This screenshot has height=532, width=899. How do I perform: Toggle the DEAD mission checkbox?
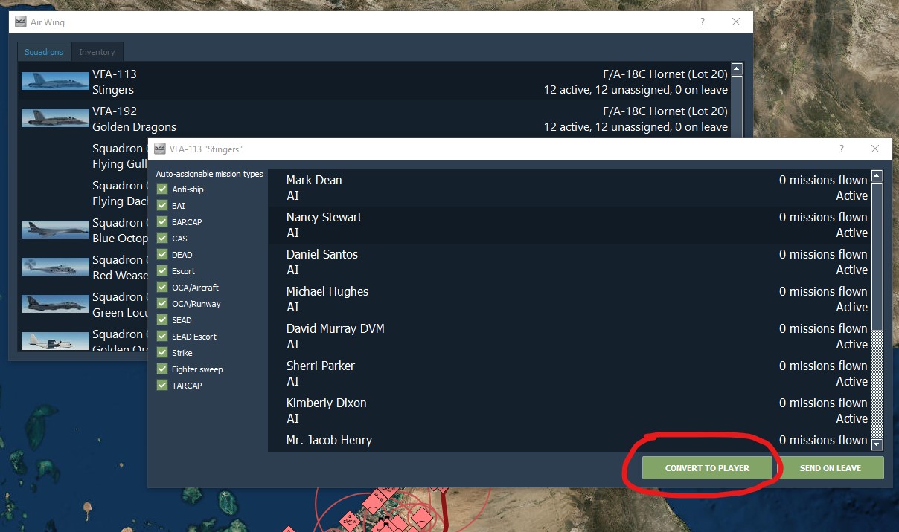pos(162,255)
